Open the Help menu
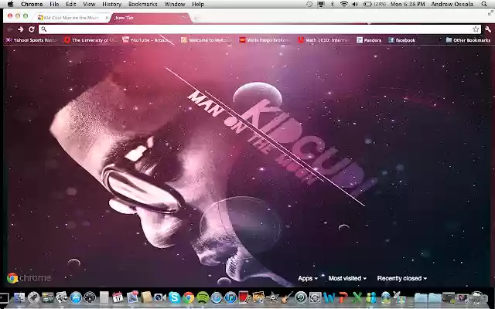 point(198,4)
